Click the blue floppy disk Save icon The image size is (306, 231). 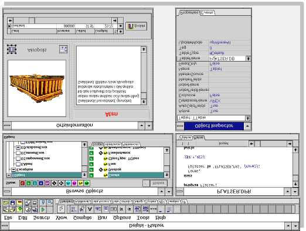click(x=12, y=203)
